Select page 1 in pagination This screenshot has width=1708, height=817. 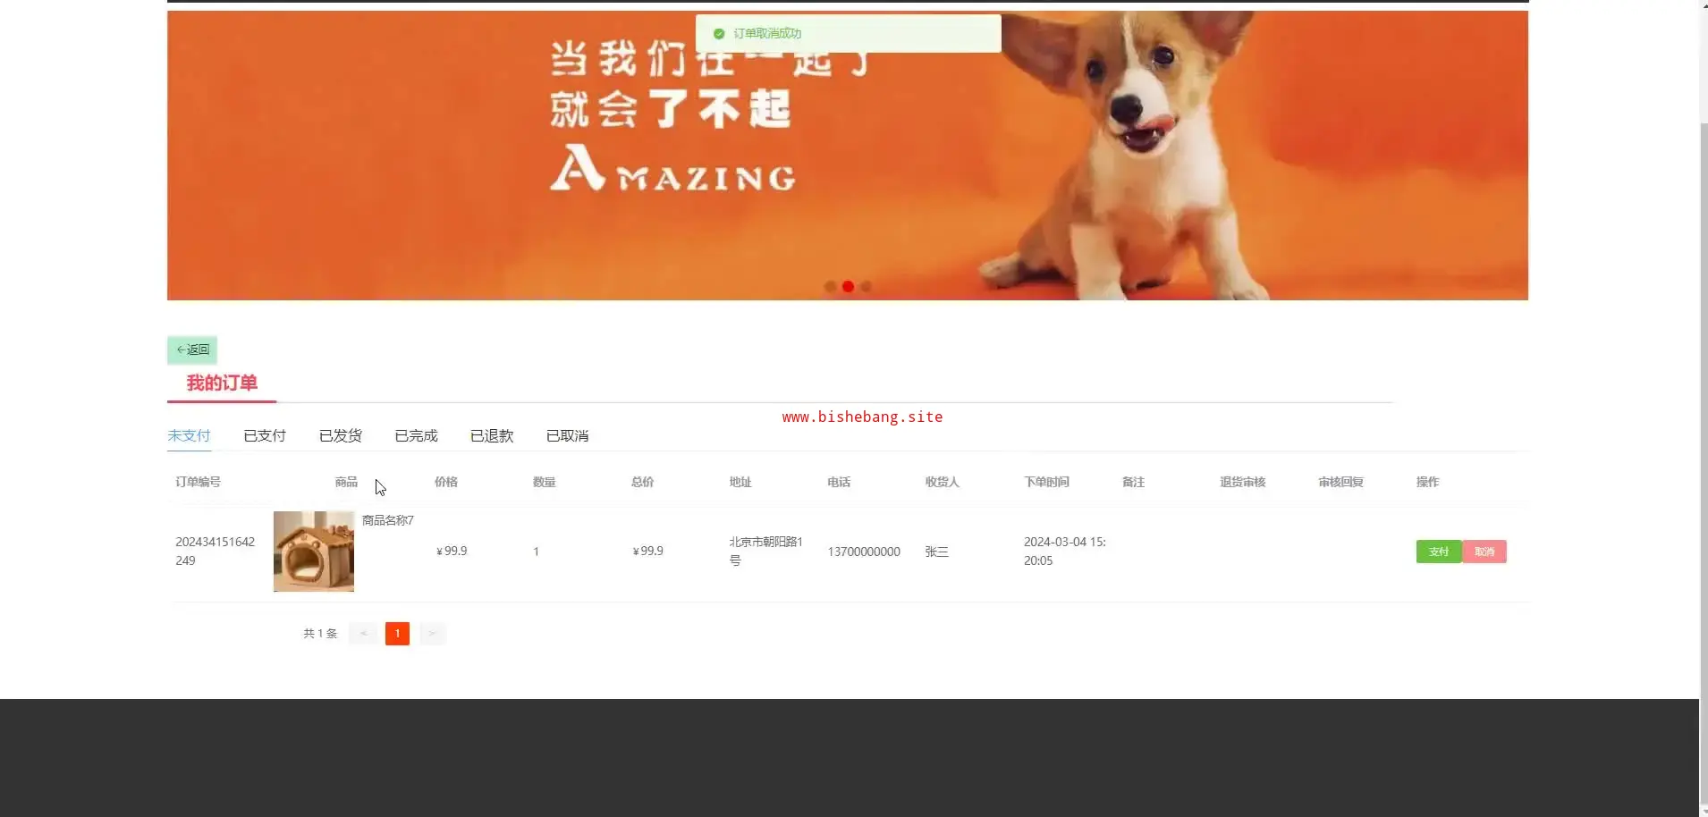(397, 634)
